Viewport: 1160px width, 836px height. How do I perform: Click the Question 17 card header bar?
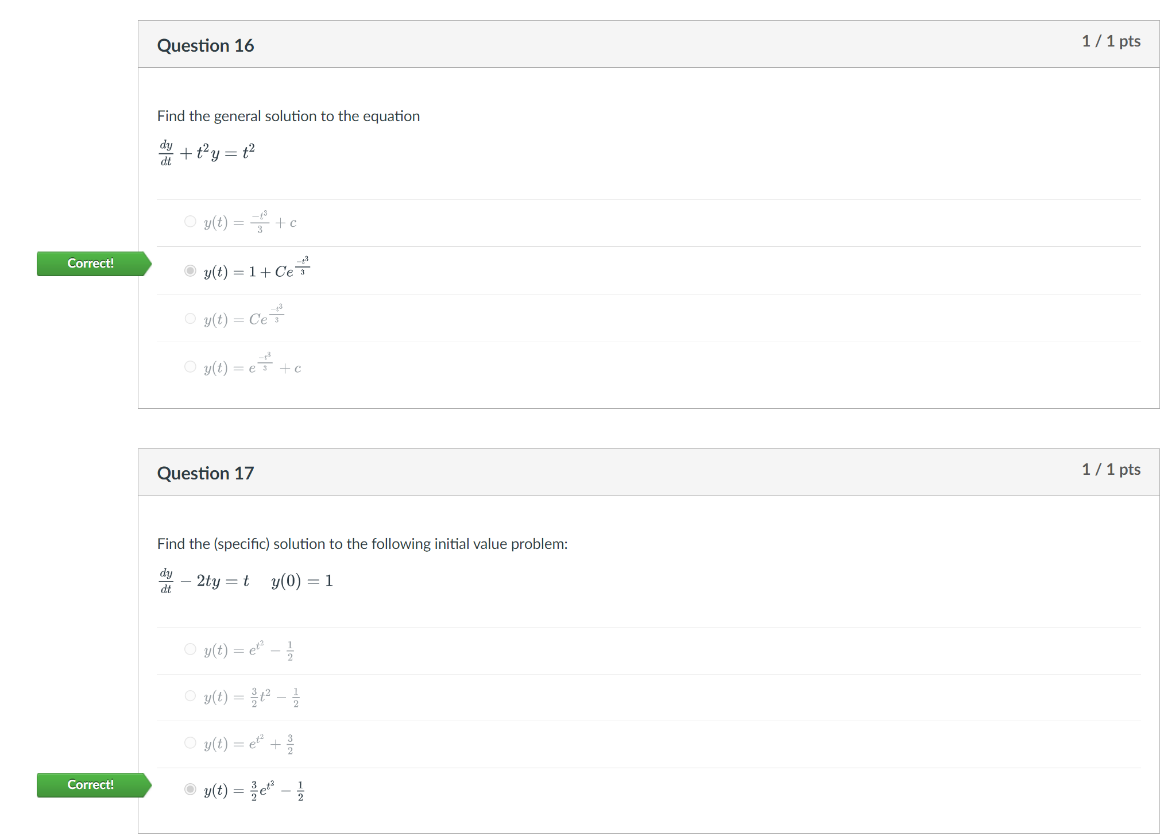coord(632,473)
